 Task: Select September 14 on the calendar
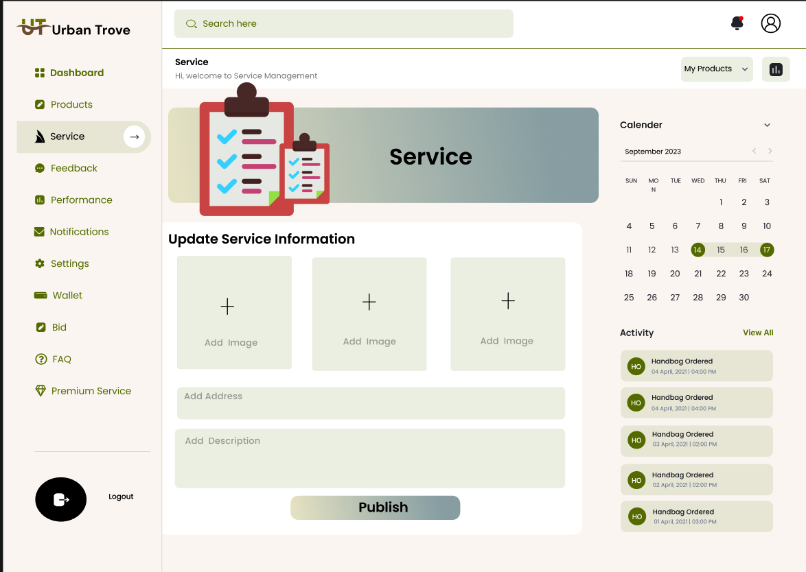(698, 250)
